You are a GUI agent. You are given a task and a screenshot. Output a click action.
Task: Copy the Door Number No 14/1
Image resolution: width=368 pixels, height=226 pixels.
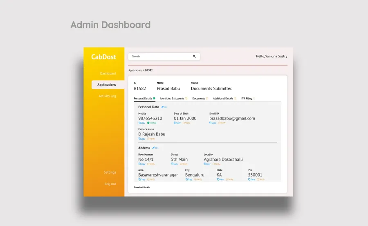click(x=142, y=164)
